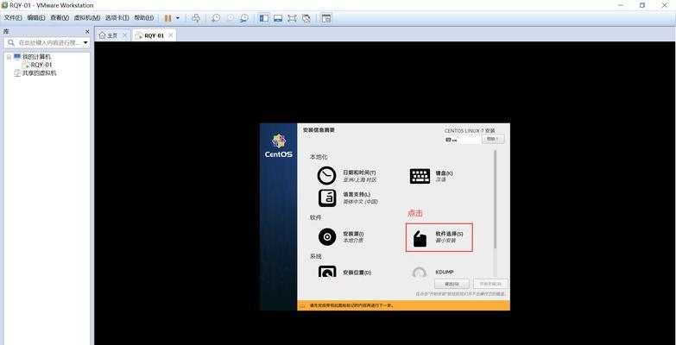Click the 软件选择(S) label
Viewport: 676px width, 345px height.
[449, 234]
